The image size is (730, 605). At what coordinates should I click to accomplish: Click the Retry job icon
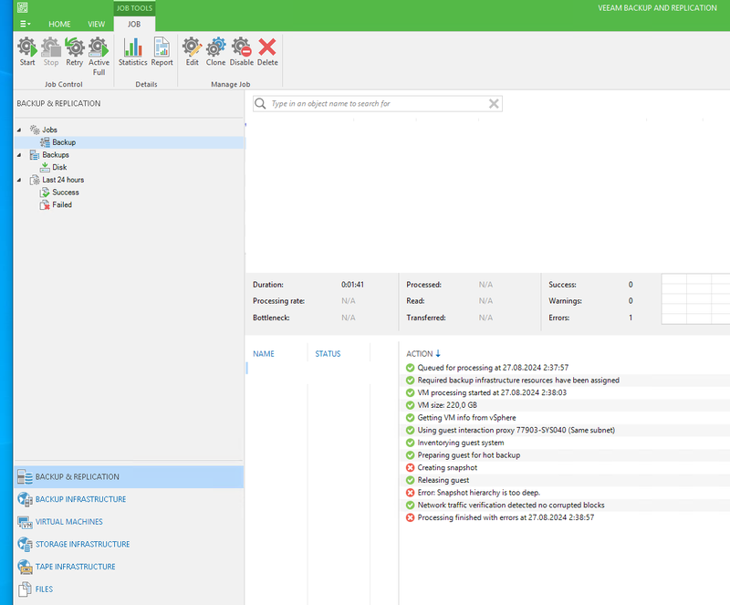click(74, 51)
